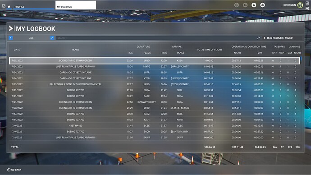Click the 07:48:15 total flight time cell
Viewport: 311px width, 175px height.
(209, 84)
